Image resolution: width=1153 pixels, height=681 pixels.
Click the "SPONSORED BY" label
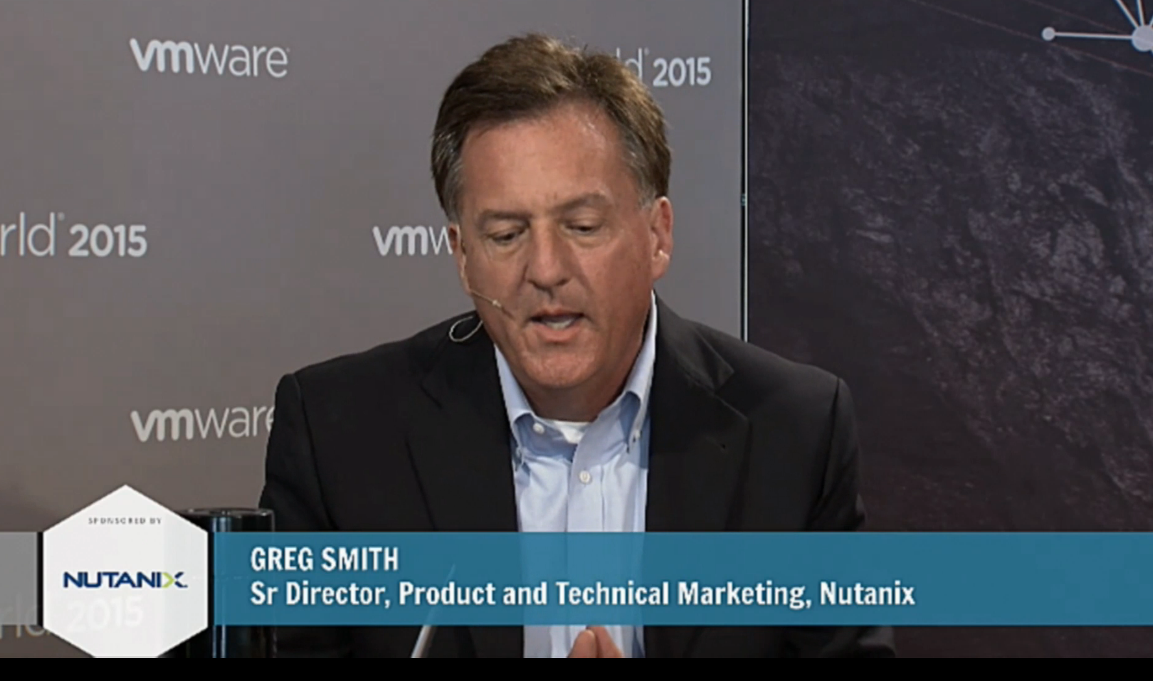click(125, 520)
